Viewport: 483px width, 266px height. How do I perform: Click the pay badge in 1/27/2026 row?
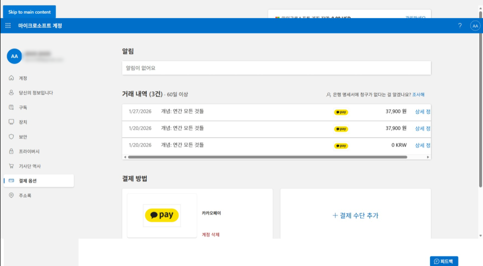[341, 112]
